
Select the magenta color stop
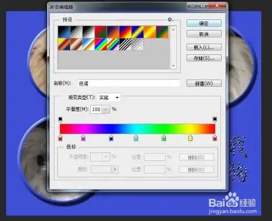pyautogui.click(x=83, y=138)
